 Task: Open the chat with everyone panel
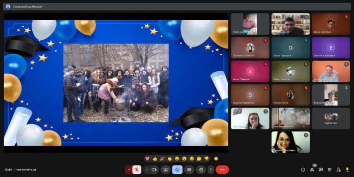pos(321,170)
